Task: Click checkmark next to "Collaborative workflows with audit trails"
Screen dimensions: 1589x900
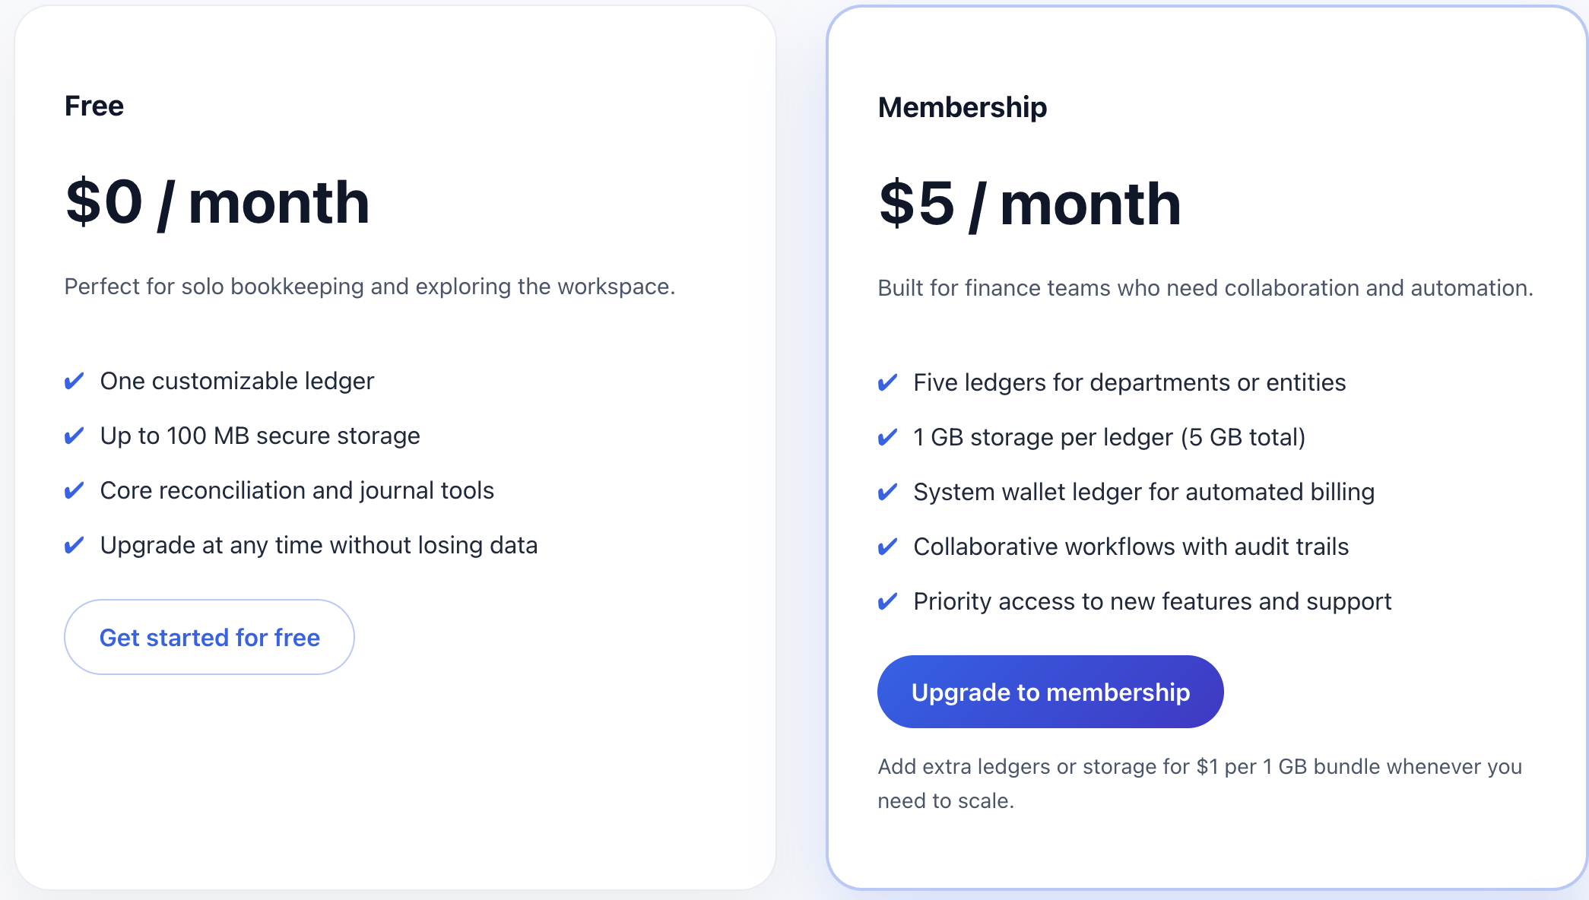Action: pos(887,547)
